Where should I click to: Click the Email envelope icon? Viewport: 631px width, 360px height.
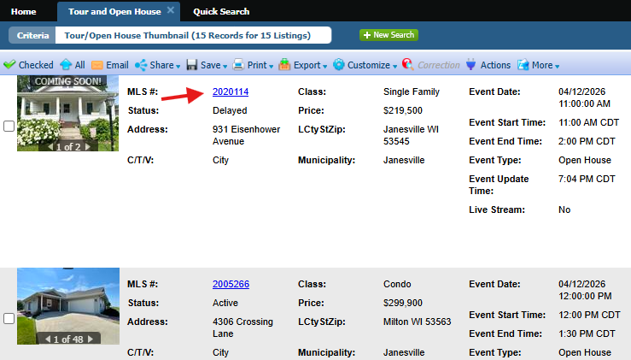click(97, 65)
